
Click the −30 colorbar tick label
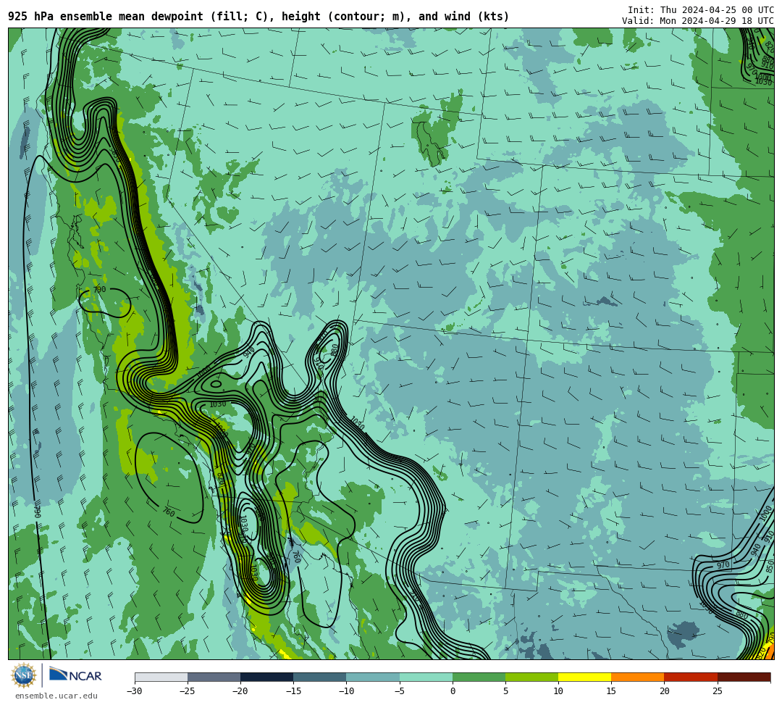(x=135, y=691)
